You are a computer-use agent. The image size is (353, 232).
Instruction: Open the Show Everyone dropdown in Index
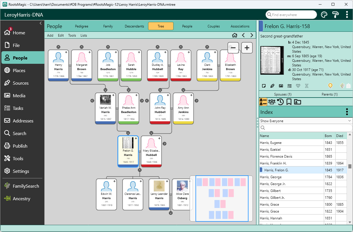tap(306, 121)
